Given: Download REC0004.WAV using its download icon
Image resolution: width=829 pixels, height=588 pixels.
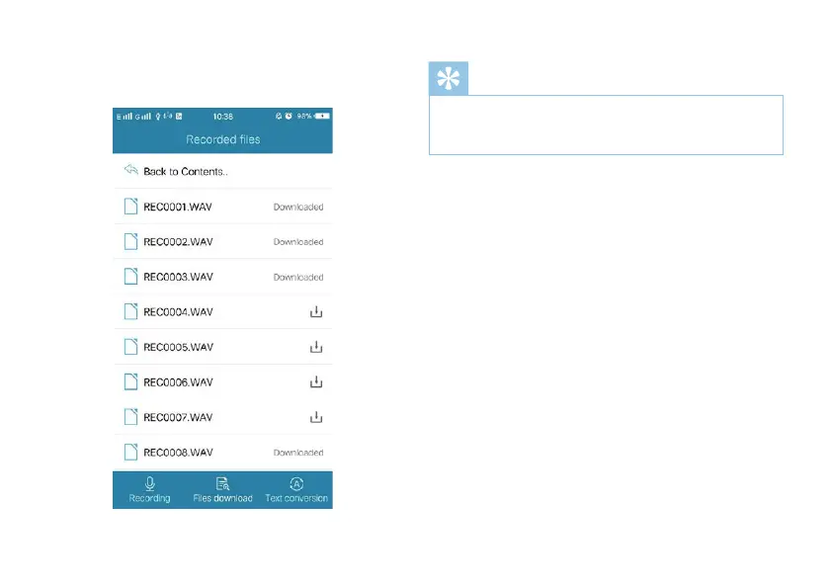Looking at the screenshot, I should point(316,311).
